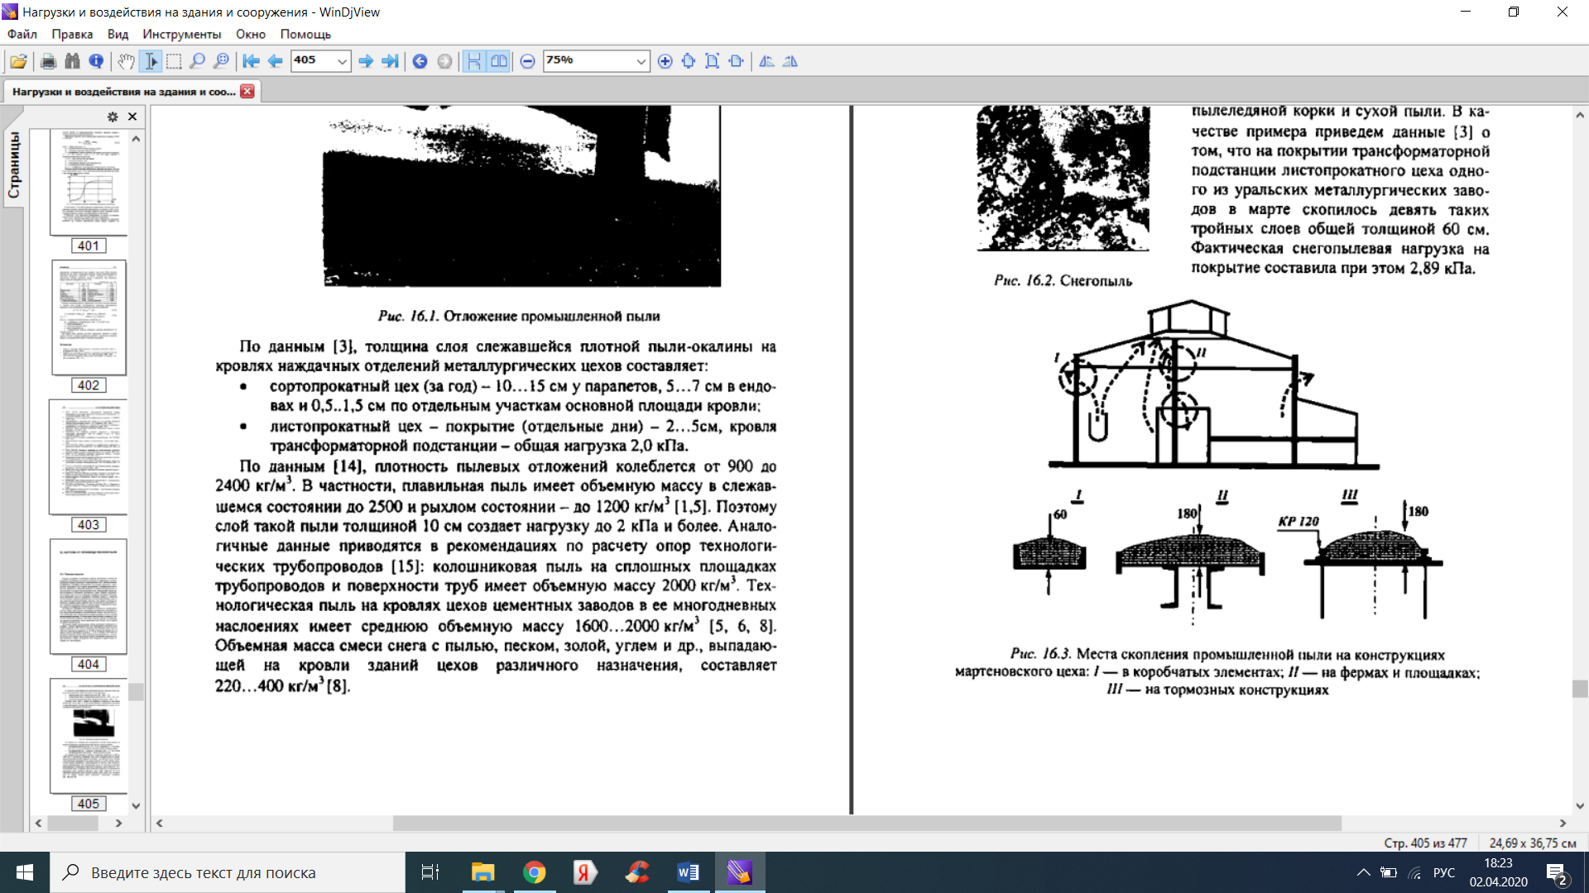1589x893 pixels.
Task: Open thumbnails panel settings with the gear icon
Action: coord(113,117)
